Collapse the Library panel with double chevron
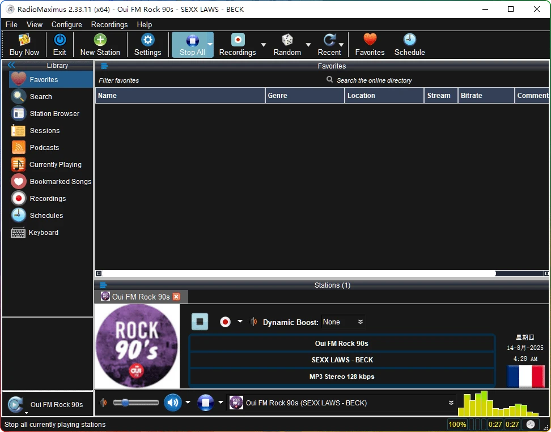Image resolution: width=551 pixels, height=432 pixels. coord(11,65)
